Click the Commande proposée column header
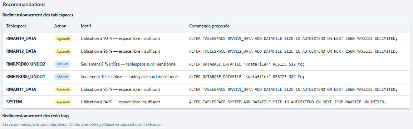The height and width of the screenshot is (129, 413). [x=209, y=26]
